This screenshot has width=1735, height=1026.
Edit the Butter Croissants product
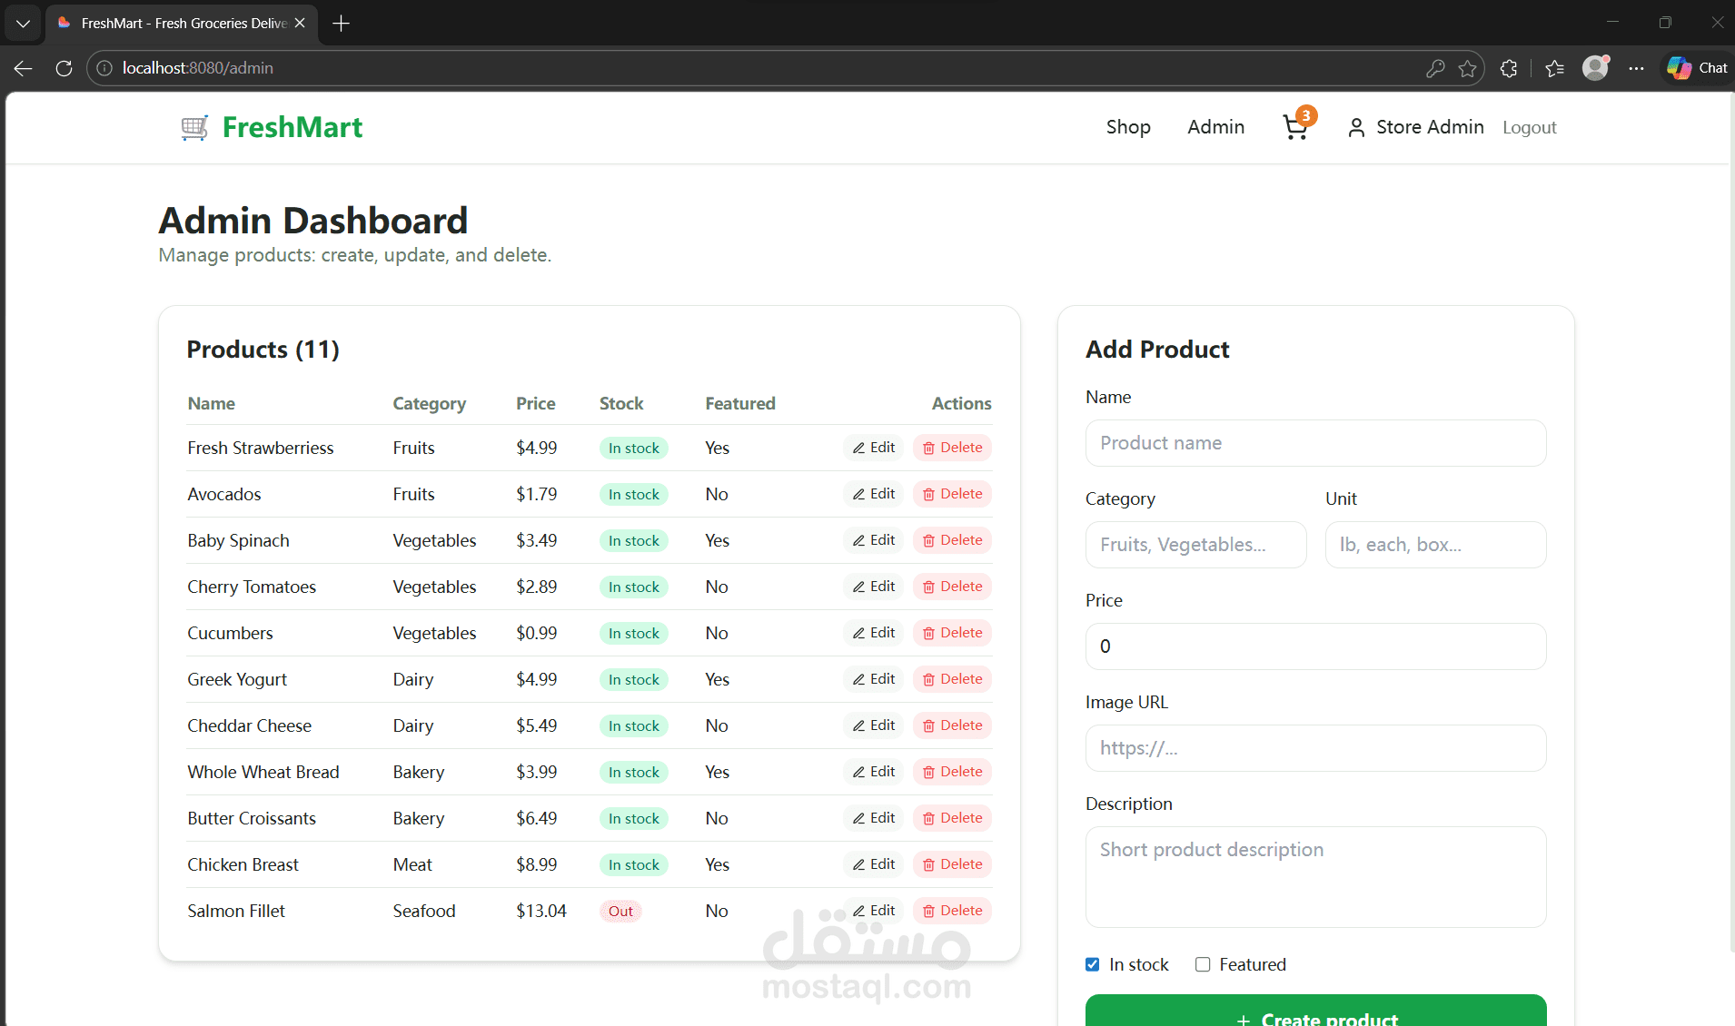coord(874,818)
